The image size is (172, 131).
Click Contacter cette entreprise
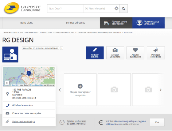tap(27, 113)
